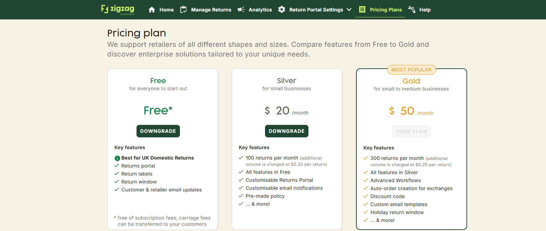Screen dimensions: 546x231
Task: Click the Pricing Plans list icon
Action: click(362, 10)
